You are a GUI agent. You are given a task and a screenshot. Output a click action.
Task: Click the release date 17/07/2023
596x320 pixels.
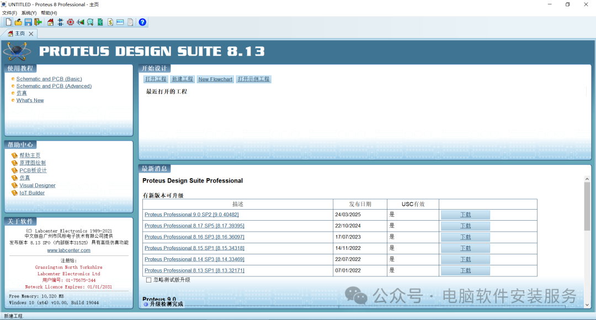[348, 237]
